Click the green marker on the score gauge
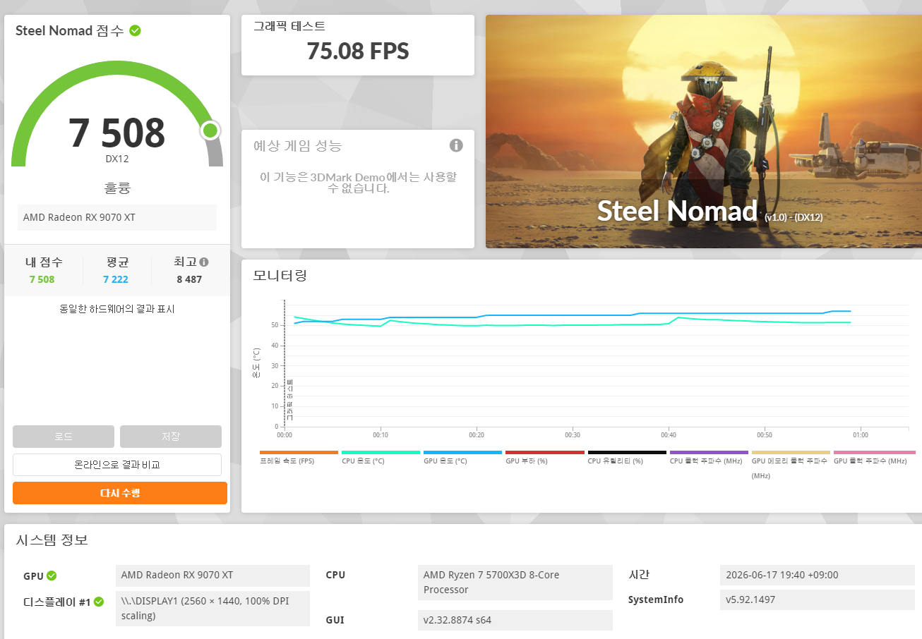The width and height of the screenshot is (922, 639). (x=210, y=130)
